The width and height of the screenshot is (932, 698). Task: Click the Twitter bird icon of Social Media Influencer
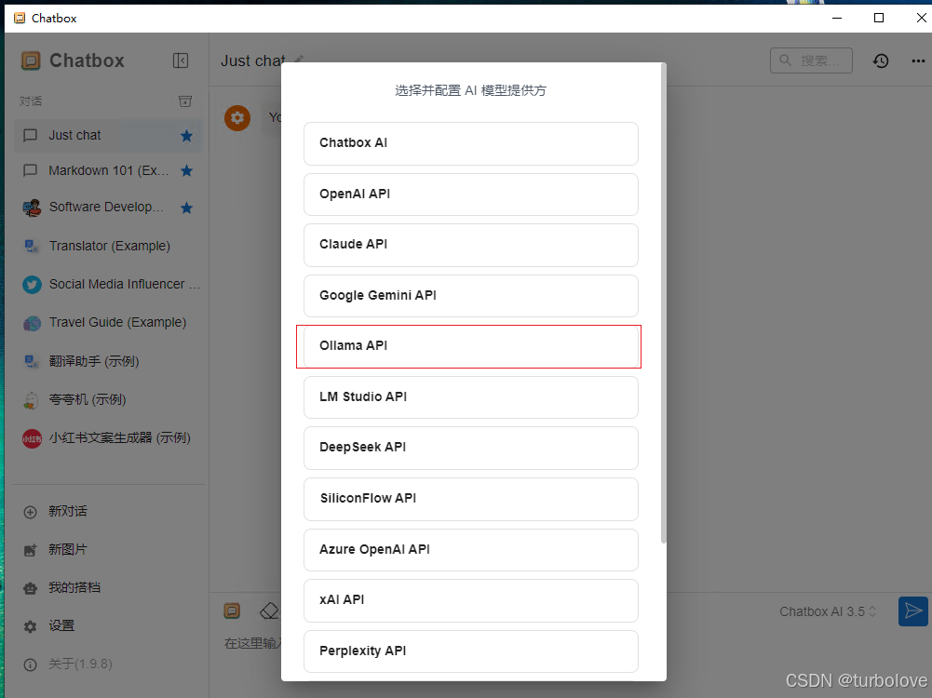(32, 285)
